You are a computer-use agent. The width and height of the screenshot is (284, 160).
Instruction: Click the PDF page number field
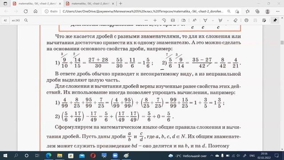click(5, 20)
